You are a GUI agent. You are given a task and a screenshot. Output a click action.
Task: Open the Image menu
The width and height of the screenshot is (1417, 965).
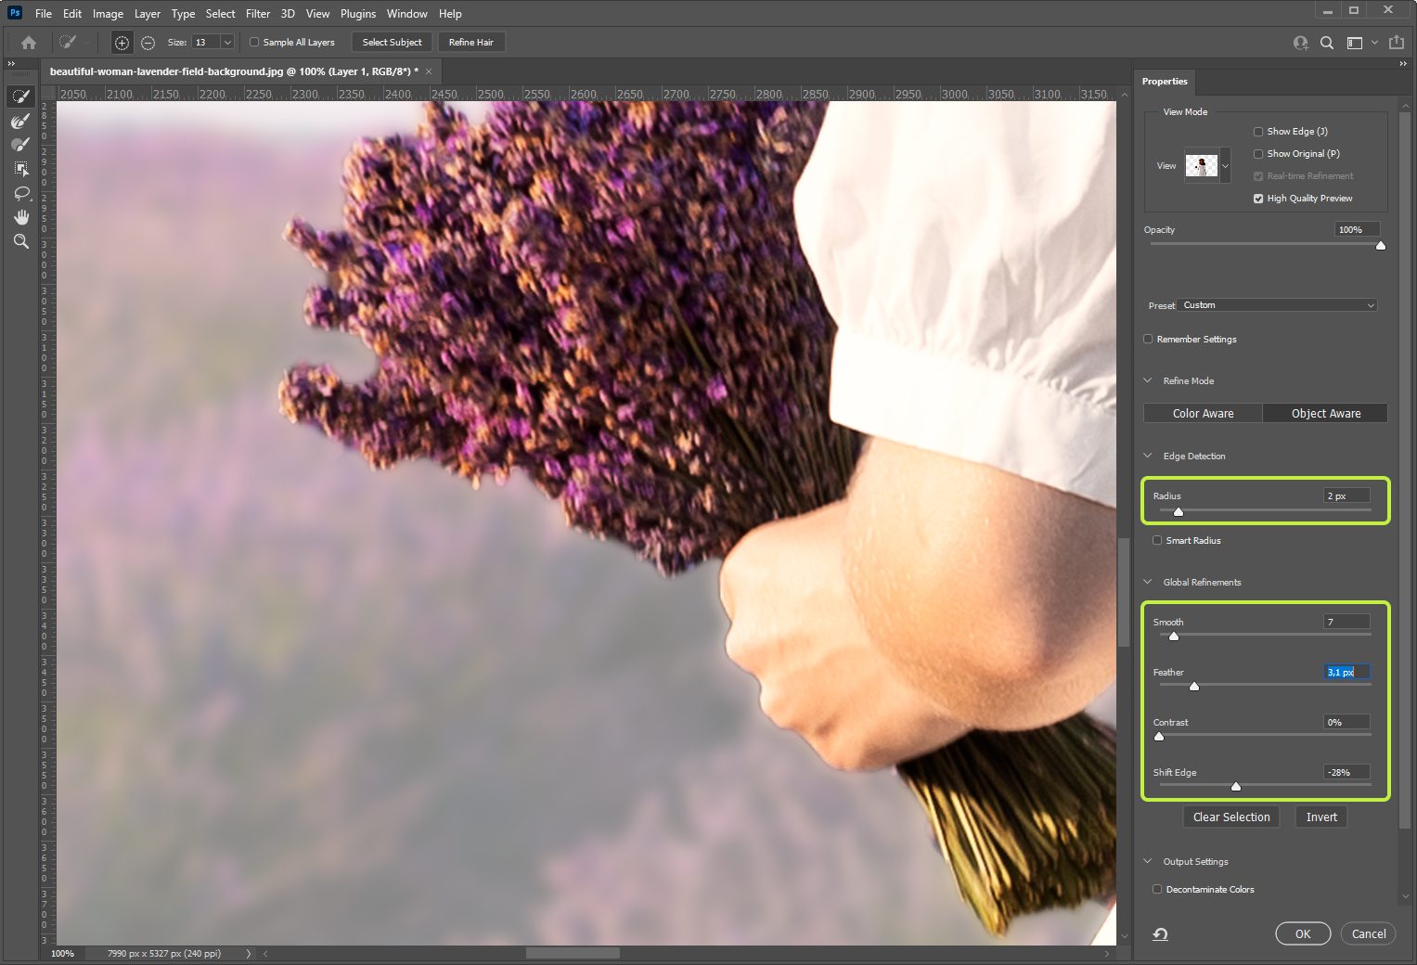(108, 14)
